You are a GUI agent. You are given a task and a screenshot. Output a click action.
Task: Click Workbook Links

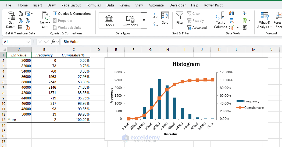pos(67,27)
